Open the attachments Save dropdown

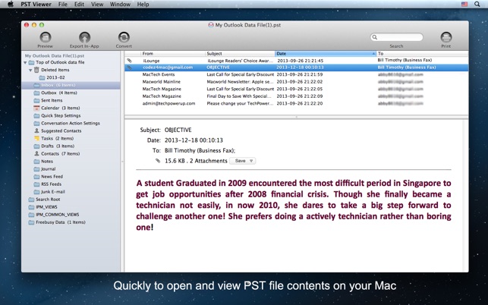pos(242,161)
